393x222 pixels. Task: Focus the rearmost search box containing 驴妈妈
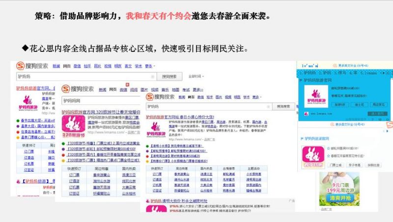[x=86, y=76]
